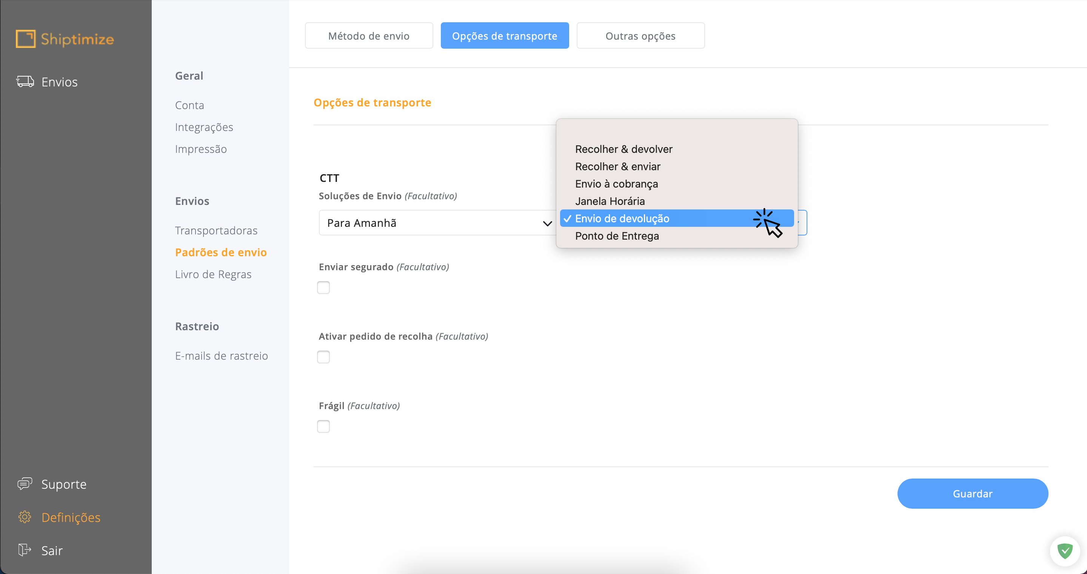Select Recolher & enviar option

click(676, 166)
